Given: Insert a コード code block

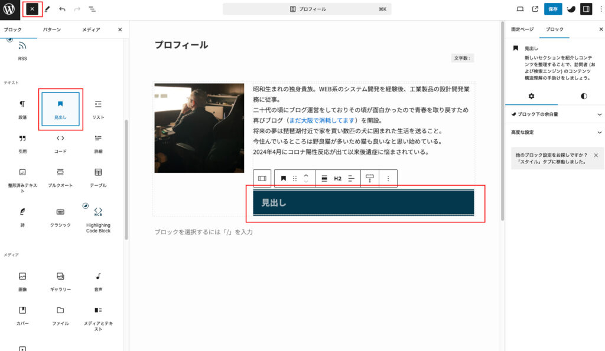Looking at the screenshot, I should pos(60,143).
